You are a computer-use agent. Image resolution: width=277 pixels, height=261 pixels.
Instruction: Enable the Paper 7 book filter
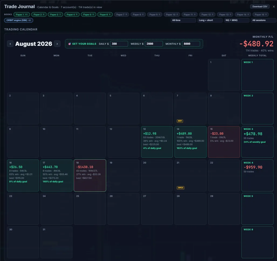pyautogui.click(x=122, y=15)
